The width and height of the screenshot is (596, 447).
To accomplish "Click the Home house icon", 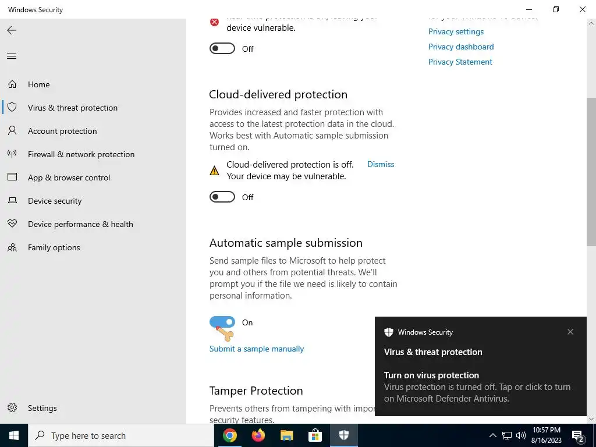I will coord(12,84).
